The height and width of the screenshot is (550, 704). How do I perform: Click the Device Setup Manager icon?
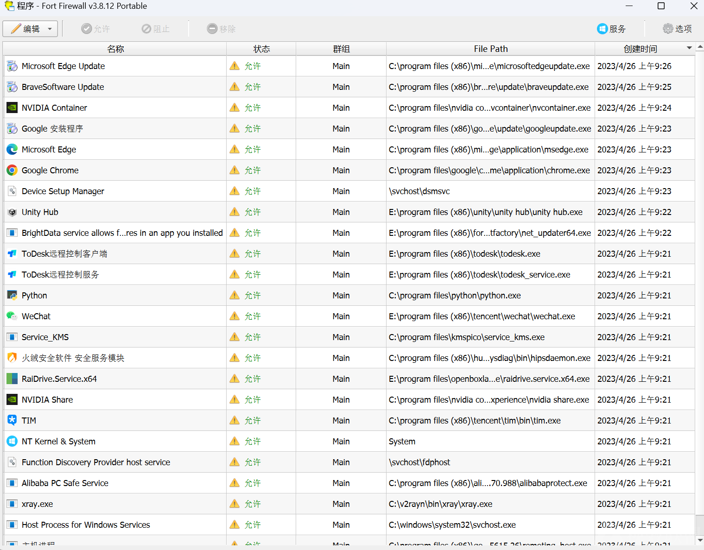[x=12, y=191]
